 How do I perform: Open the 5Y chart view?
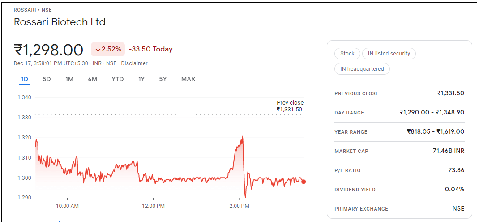[163, 79]
